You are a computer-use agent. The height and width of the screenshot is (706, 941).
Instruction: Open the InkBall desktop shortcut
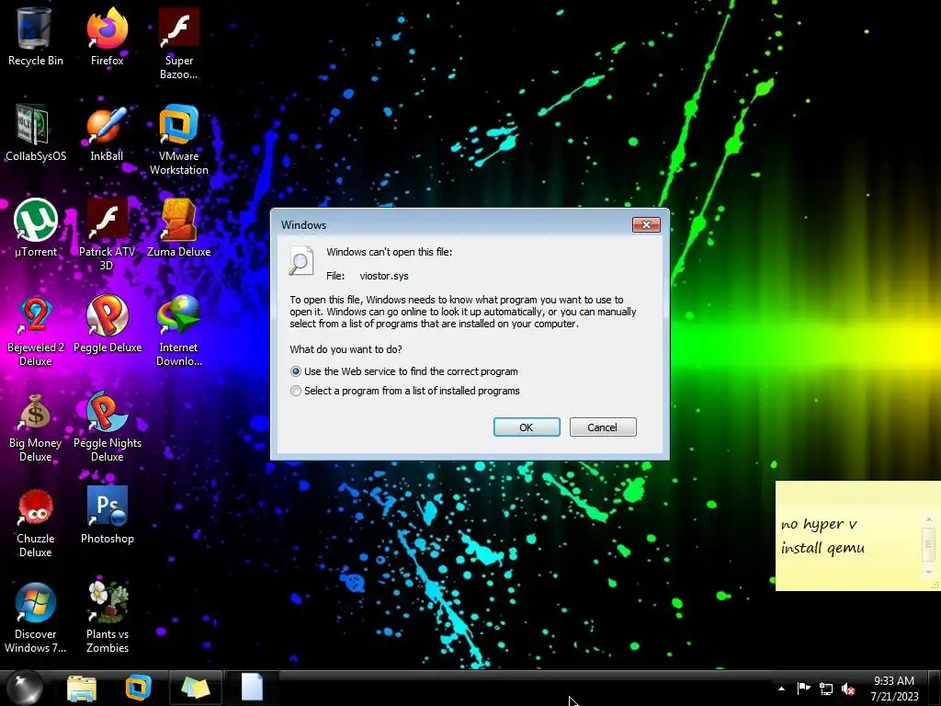tap(107, 132)
